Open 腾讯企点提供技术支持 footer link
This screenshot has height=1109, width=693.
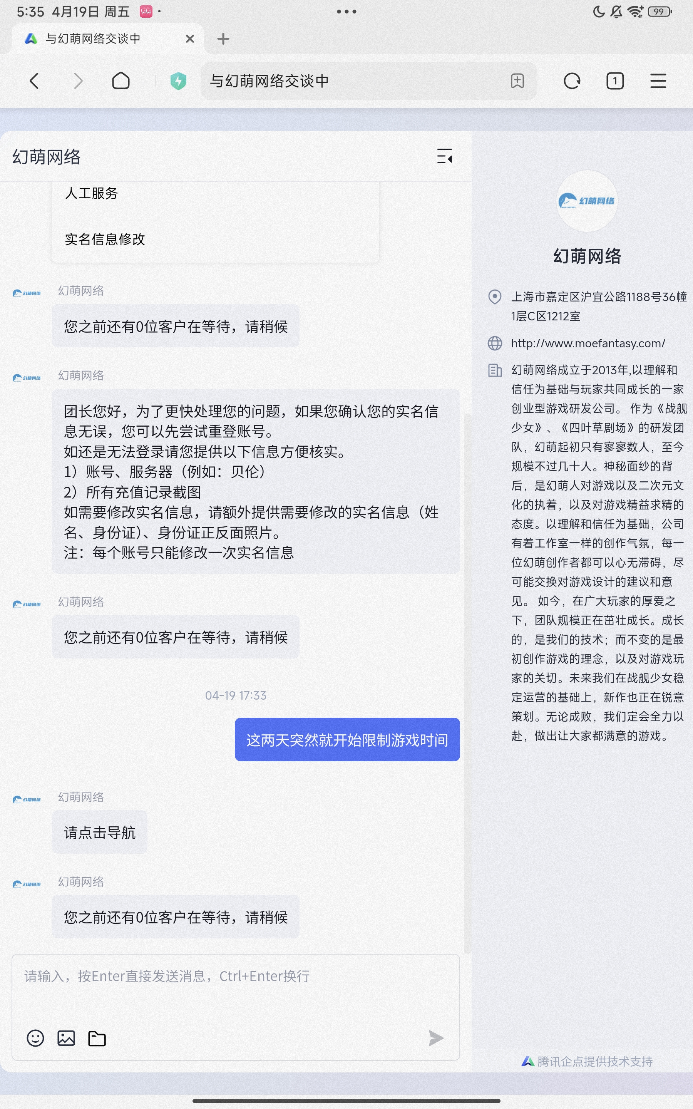click(x=587, y=1061)
